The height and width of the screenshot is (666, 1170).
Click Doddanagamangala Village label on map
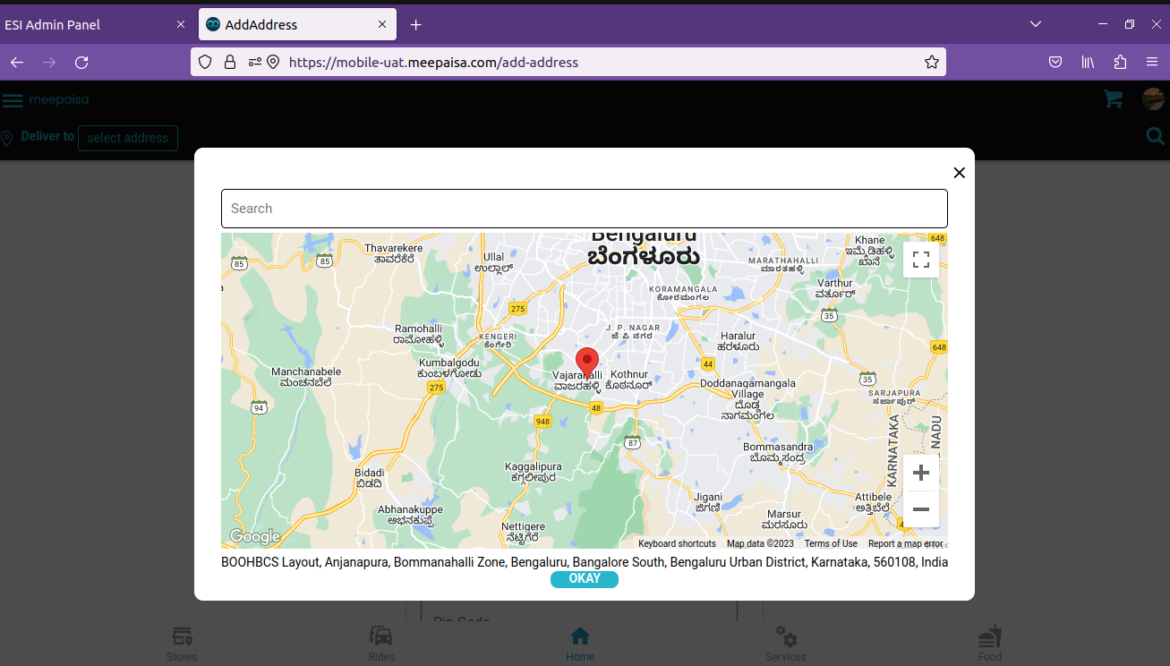[747, 399]
